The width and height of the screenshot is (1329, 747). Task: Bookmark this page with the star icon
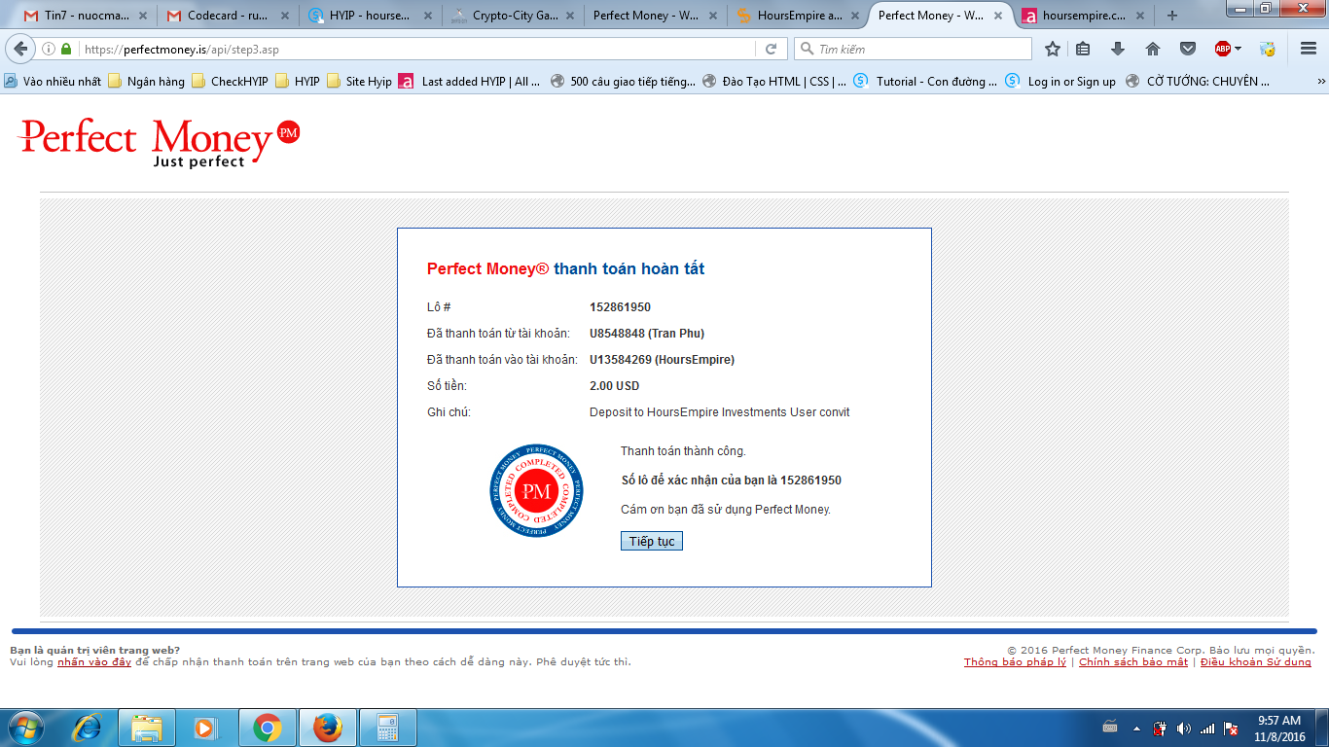tap(1052, 49)
